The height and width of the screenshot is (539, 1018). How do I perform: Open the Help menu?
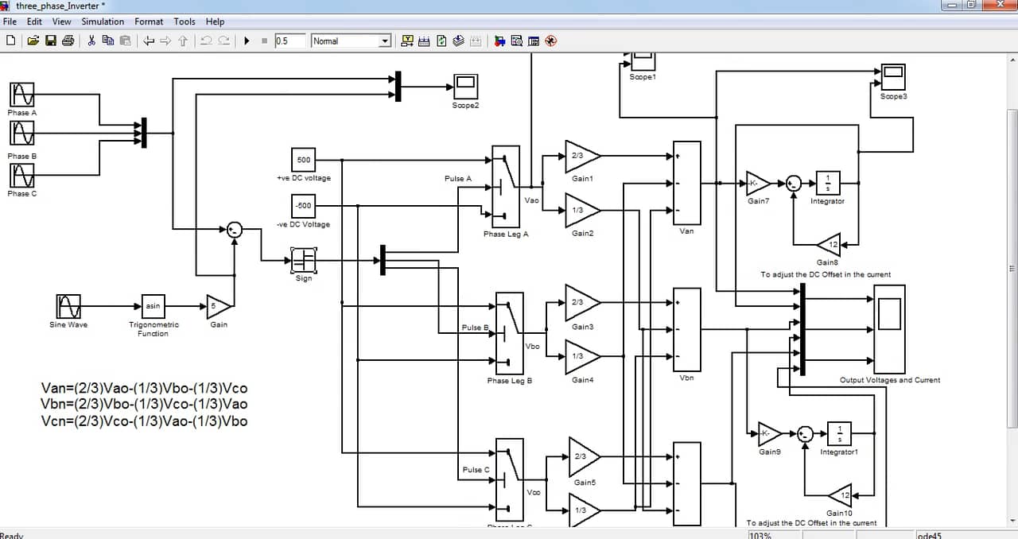point(215,21)
